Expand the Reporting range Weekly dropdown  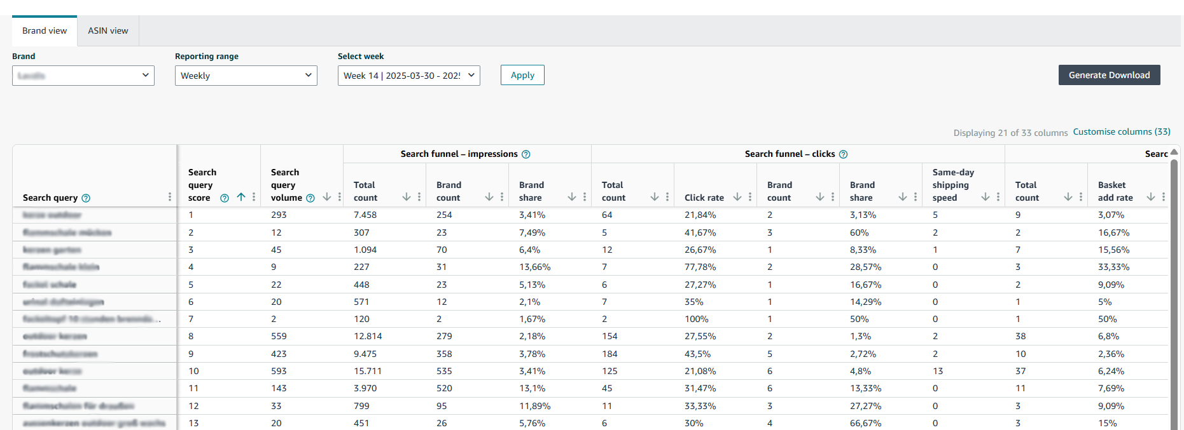246,76
